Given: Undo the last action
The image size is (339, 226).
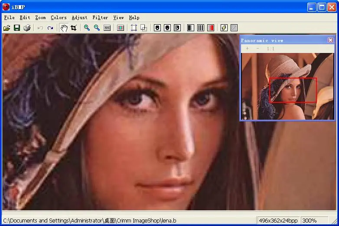Looking at the screenshot, I should point(40,28).
